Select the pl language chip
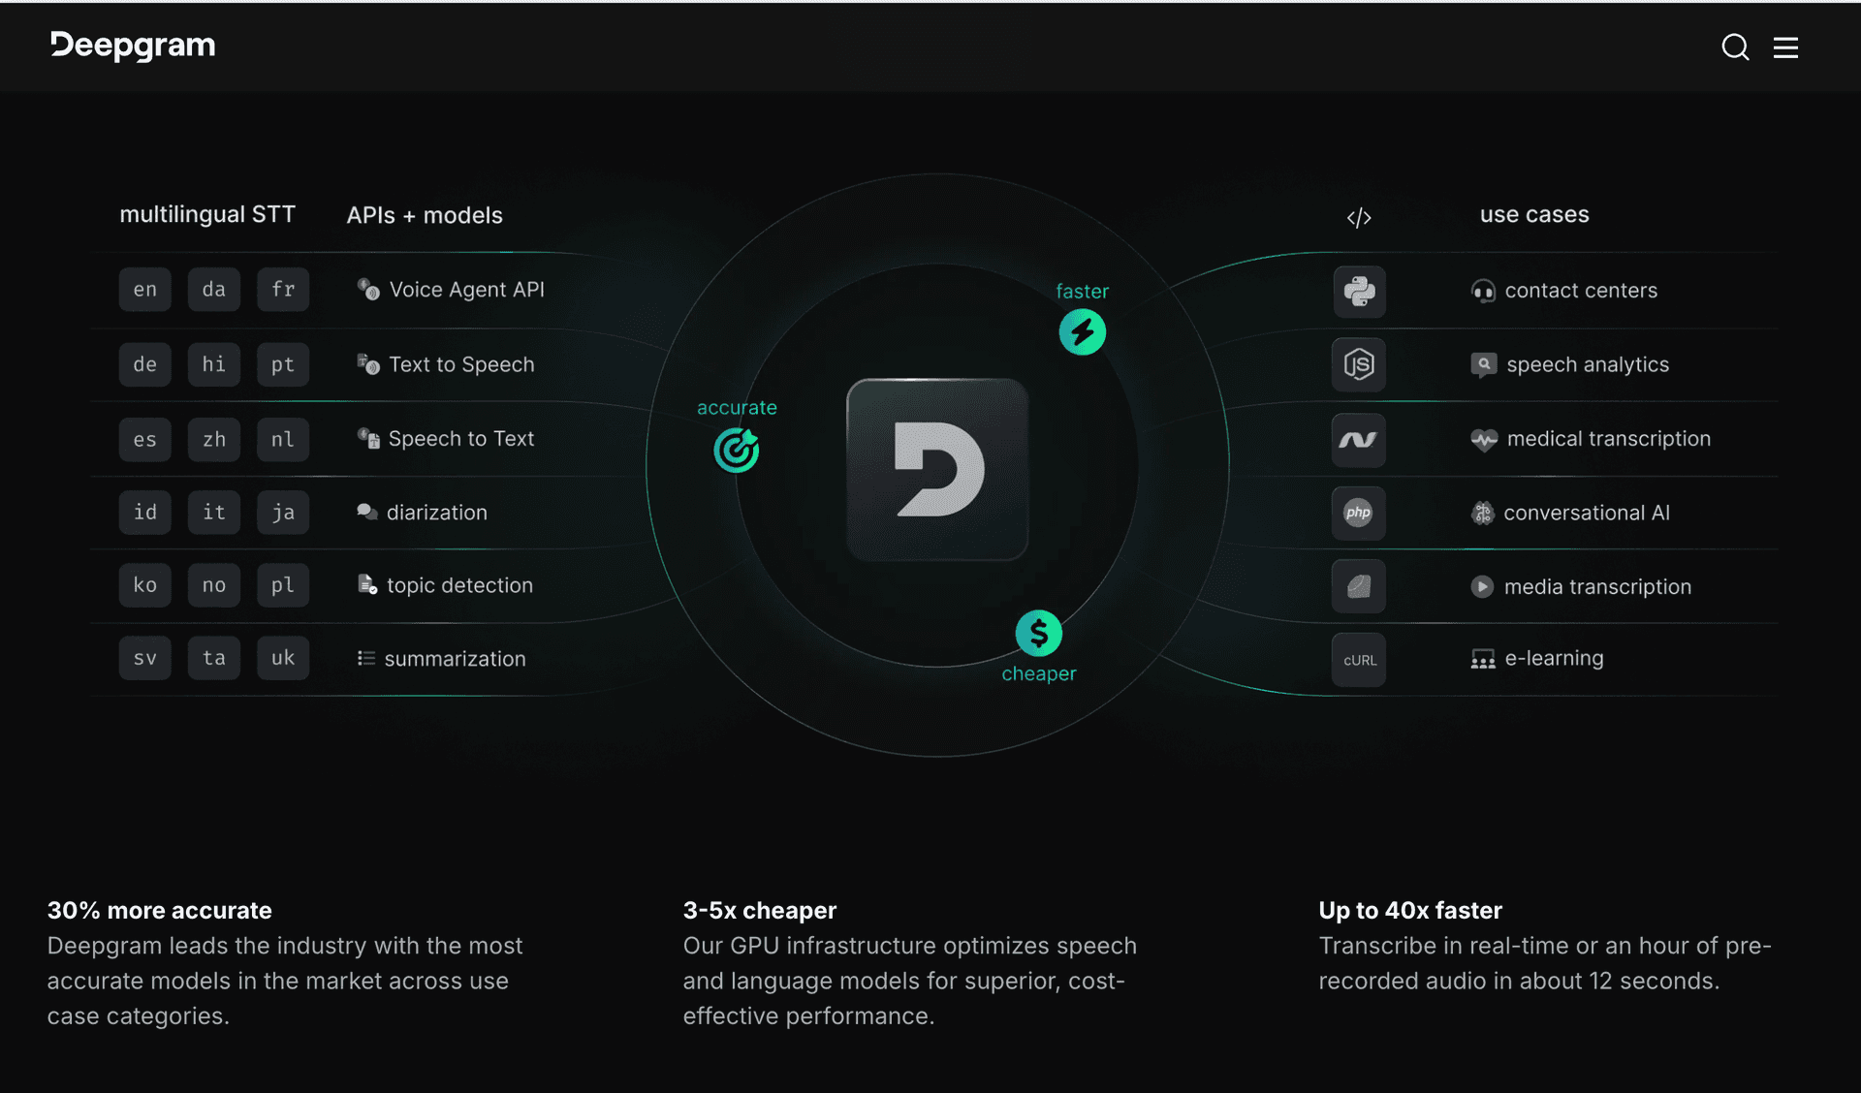1861x1093 pixels. pos(283,585)
